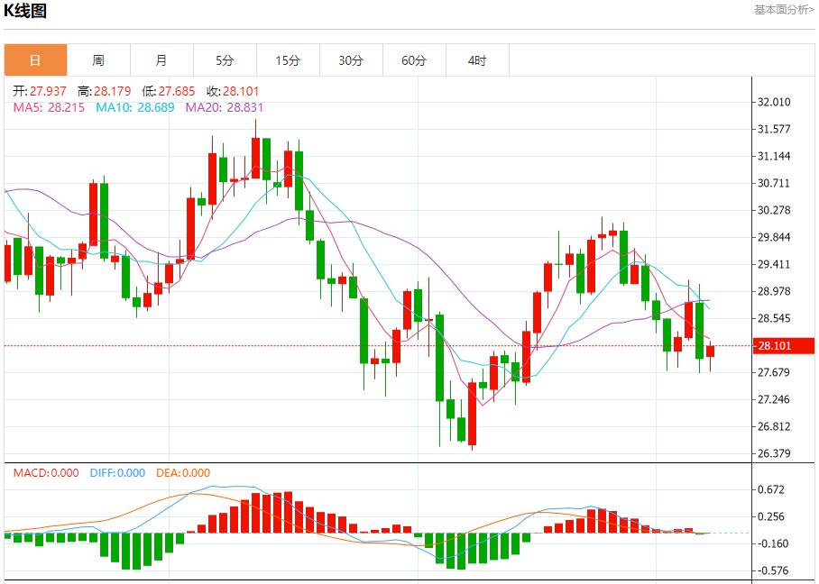Click the 26.379 price axis label
The width and height of the screenshot is (819, 584).
tap(774, 453)
